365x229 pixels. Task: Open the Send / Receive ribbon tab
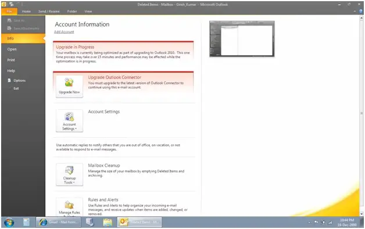[49, 11]
